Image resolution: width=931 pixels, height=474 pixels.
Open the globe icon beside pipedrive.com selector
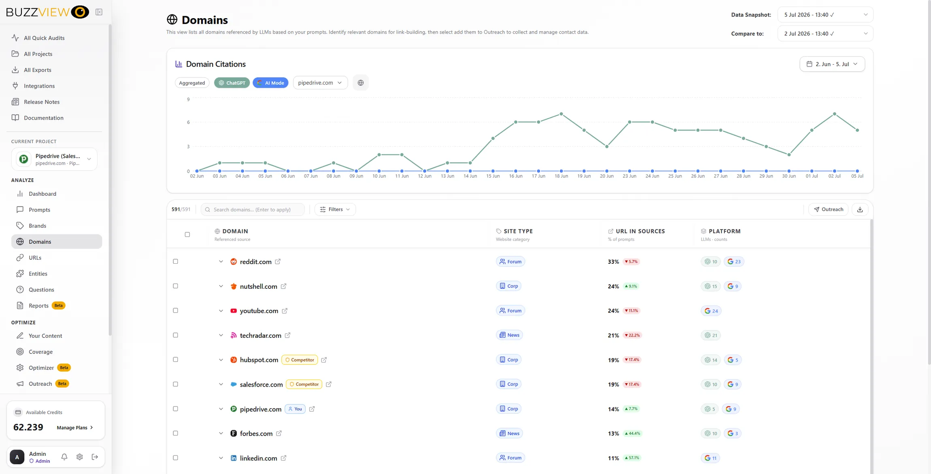(x=361, y=83)
